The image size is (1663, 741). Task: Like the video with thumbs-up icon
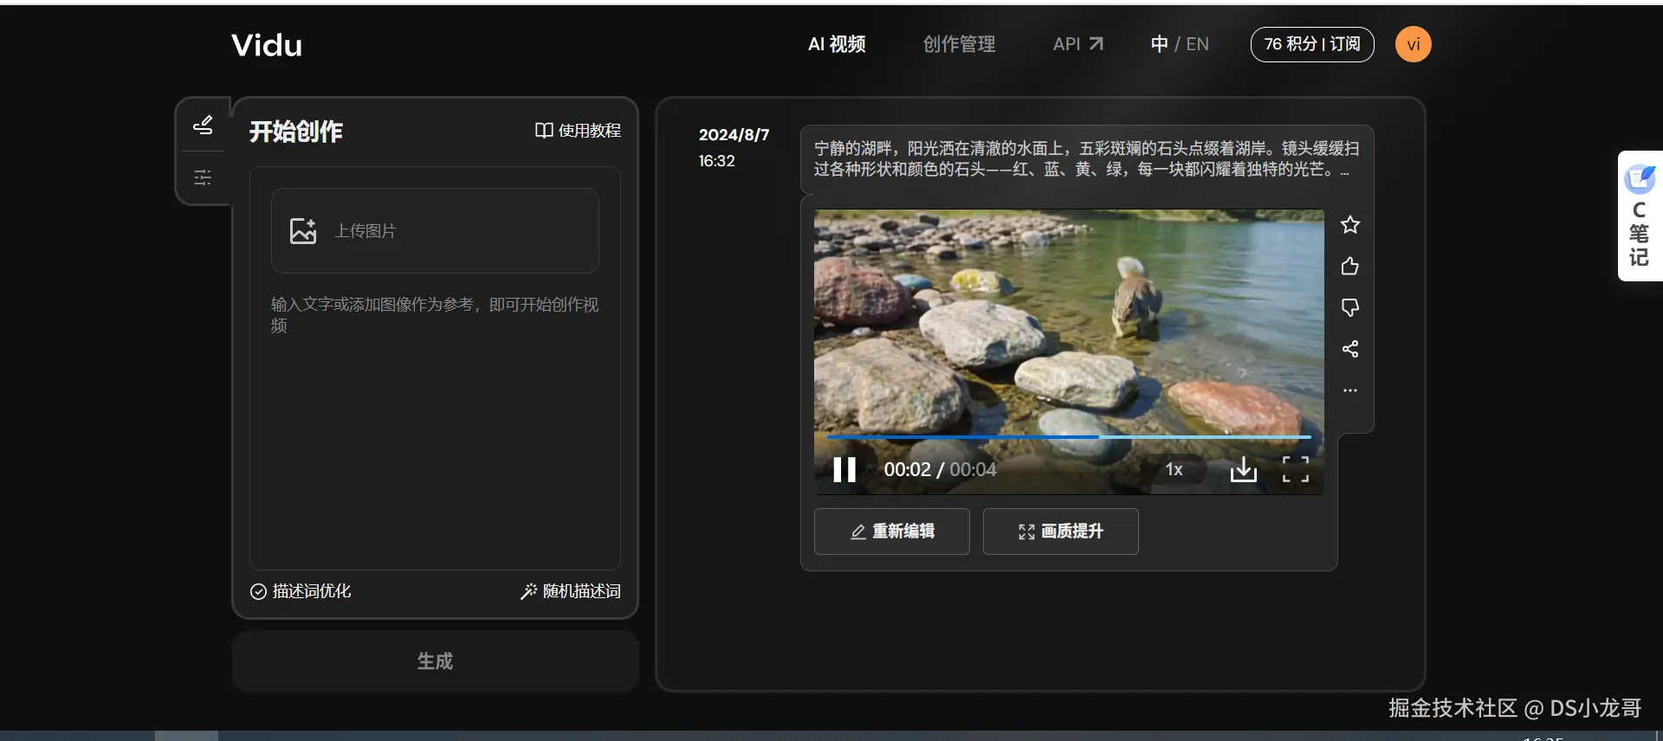1349,267
